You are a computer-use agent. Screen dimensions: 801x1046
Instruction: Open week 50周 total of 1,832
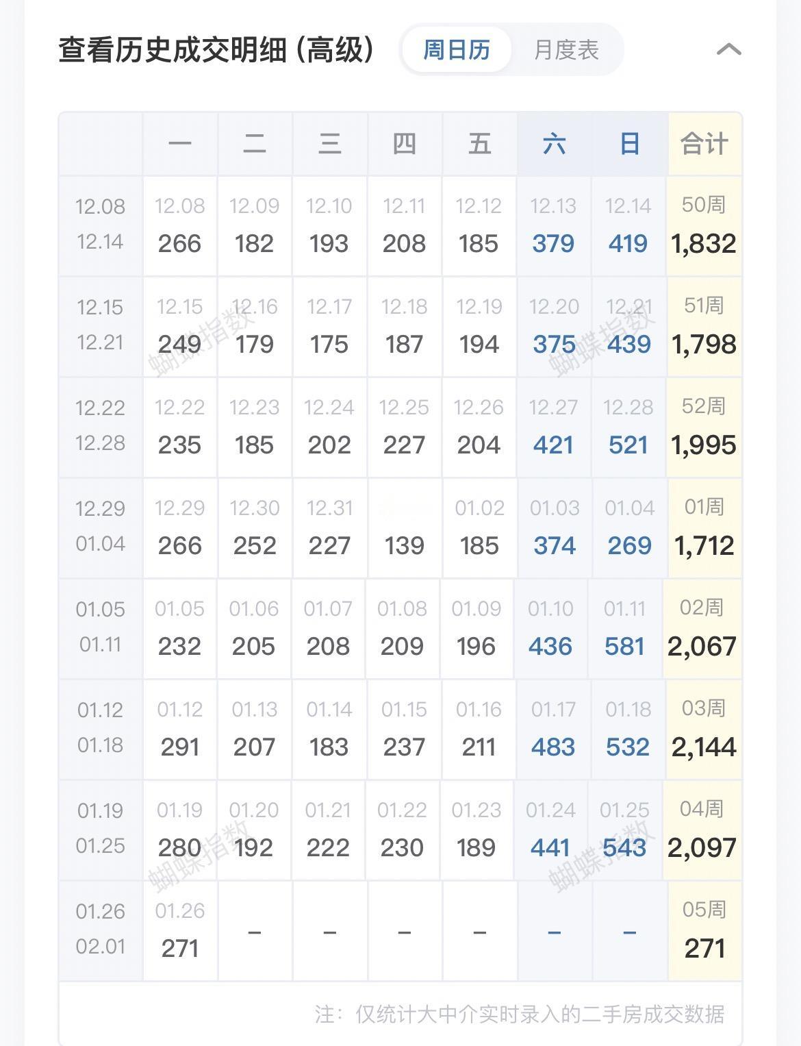point(704,227)
